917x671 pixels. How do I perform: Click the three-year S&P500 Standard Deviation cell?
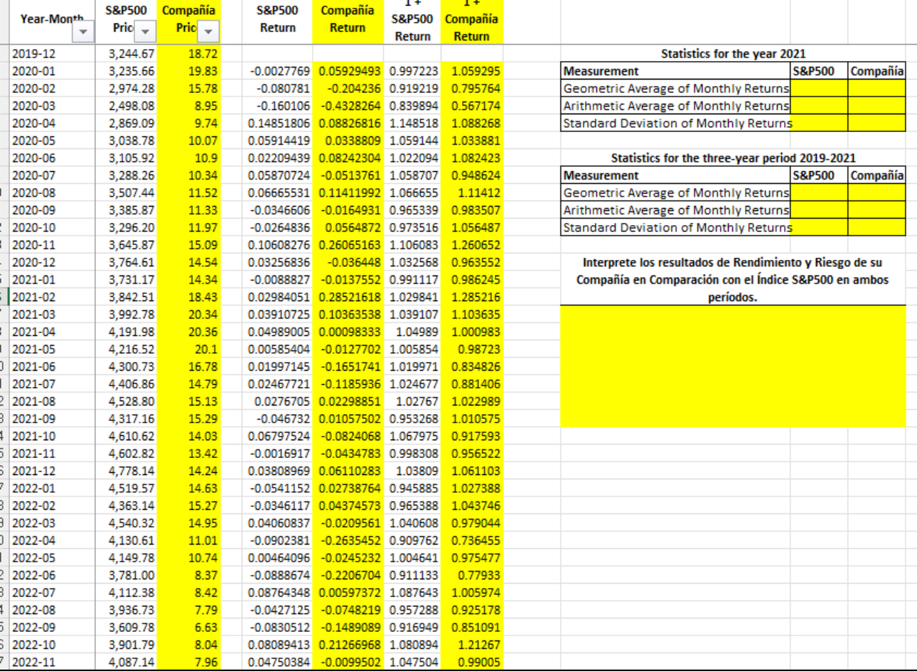point(819,227)
